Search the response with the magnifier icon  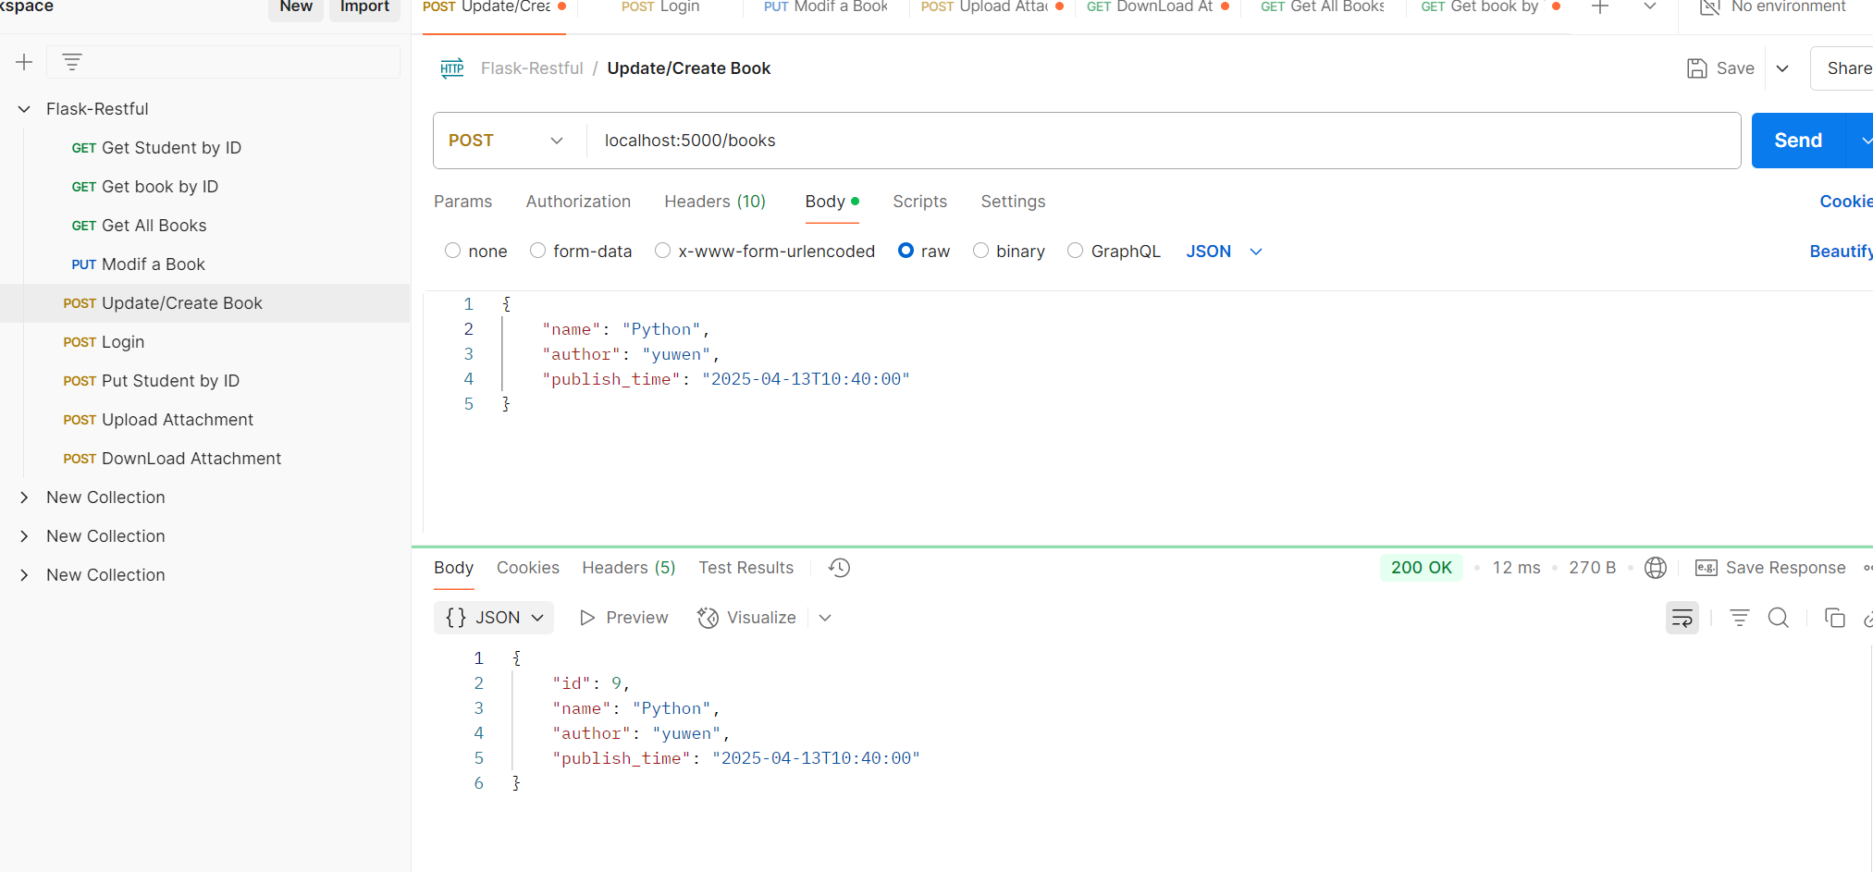tap(1778, 618)
